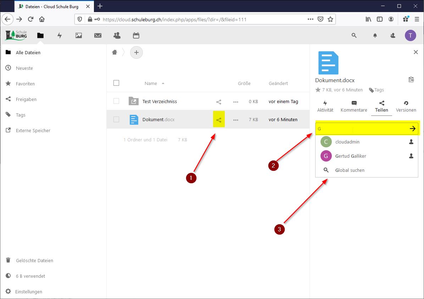The image size is (424, 299).
Task: Close the details sidebar panel
Action: pyautogui.click(x=416, y=52)
